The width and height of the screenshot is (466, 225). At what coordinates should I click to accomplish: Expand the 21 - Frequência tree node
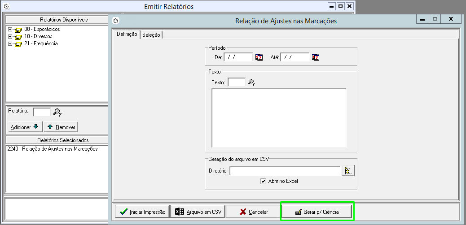click(x=10, y=44)
